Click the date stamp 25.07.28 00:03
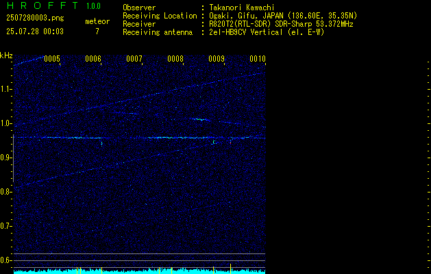431x274 pixels. pyautogui.click(x=35, y=32)
